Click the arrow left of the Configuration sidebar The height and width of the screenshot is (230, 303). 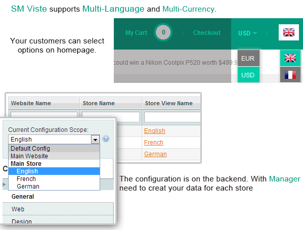click(x=4, y=184)
